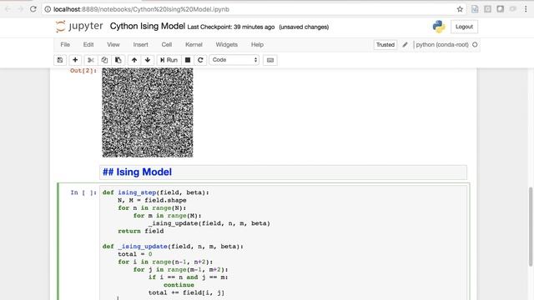This screenshot has width=534, height=300.
Task: Reload the page in browser
Action: (x=33, y=9)
